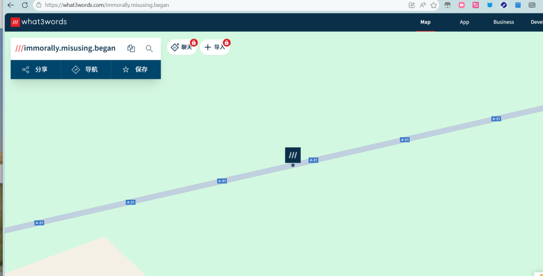Go back to the previous page
Screen dimensions: 543x276
[10, 5]
